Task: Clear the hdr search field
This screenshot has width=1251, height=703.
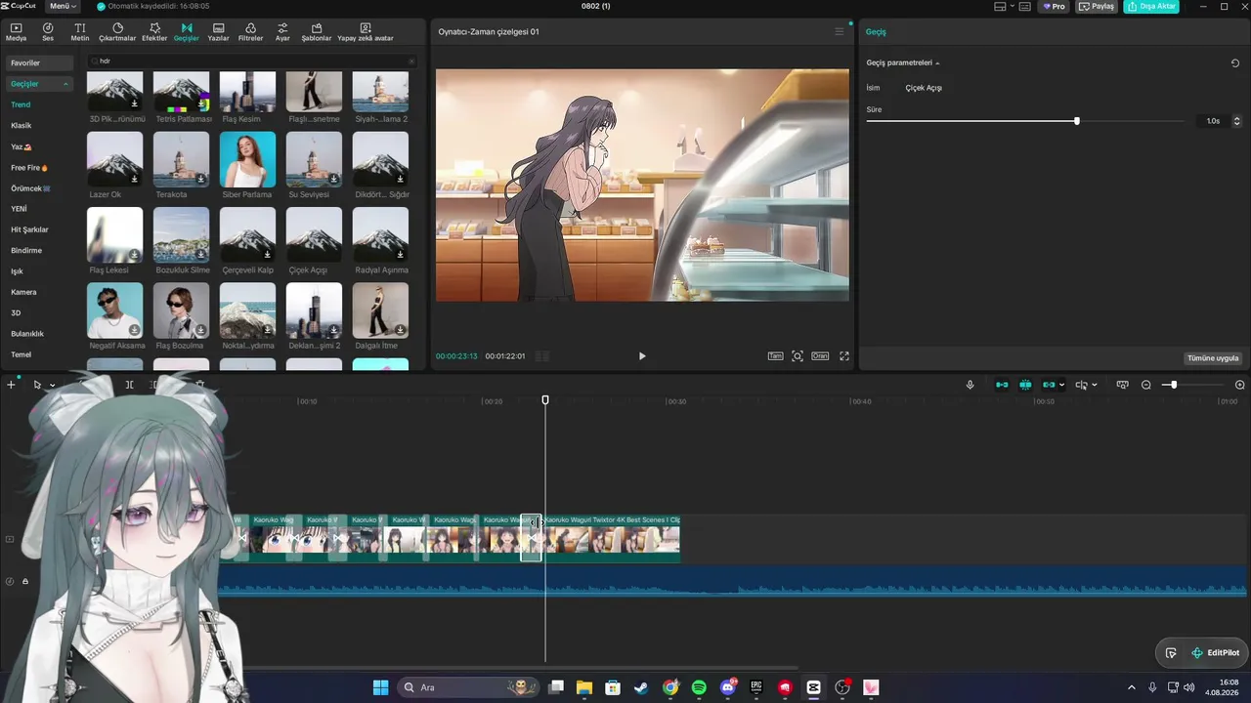Action: coord(411,62)
